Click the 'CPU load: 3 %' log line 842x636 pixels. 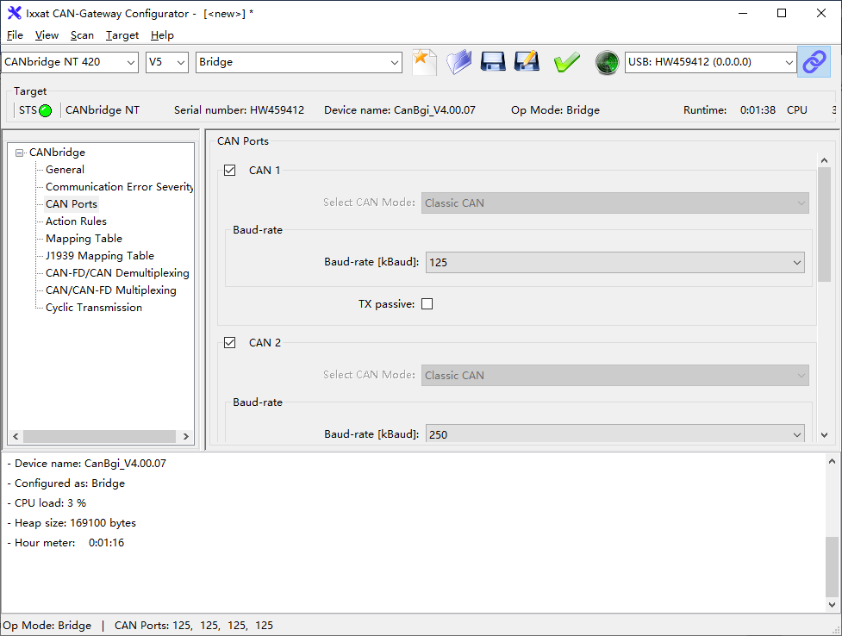point(47,502)
